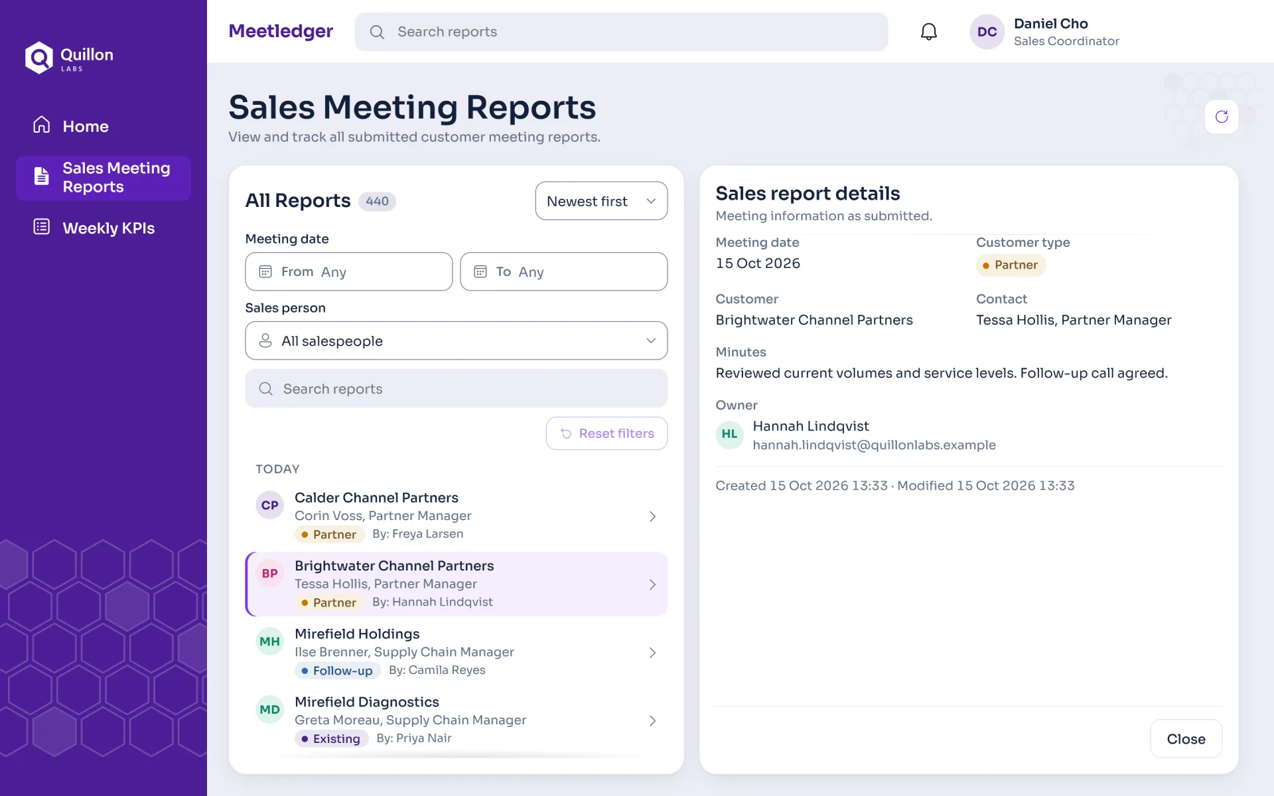Click the Created and Modified timestamp line
The width and height of the screenshot is (1274, 796).
[895, 486]
